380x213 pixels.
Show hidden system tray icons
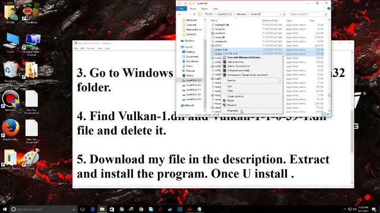(x=345, y=209)
